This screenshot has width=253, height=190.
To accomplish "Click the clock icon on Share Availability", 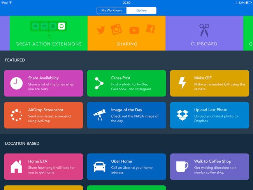I will click(16, 83).
